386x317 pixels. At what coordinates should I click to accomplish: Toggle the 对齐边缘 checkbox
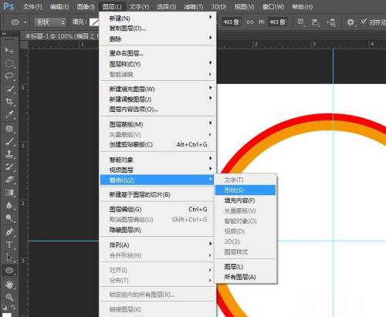[364, 22]
